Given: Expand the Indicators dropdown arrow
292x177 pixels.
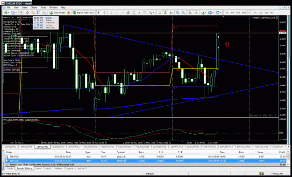Looking at the screenshot, I should click(x=206, y=13).
